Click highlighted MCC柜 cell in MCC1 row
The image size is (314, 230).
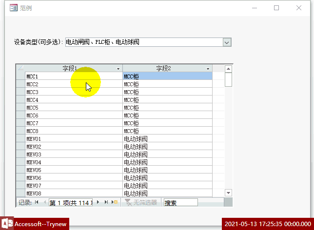click(x=167, y=77)
